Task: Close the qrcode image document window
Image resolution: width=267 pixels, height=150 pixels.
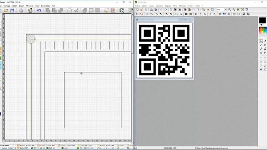Action: pyautogui.click(x=191, y=20)
